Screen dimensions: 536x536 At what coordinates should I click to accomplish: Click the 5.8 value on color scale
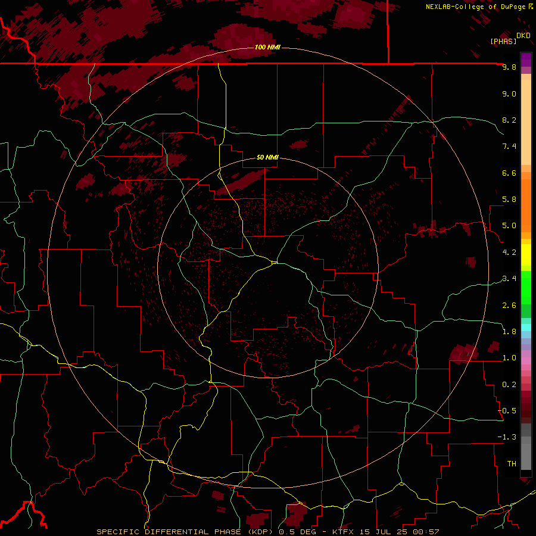point(509,200)
